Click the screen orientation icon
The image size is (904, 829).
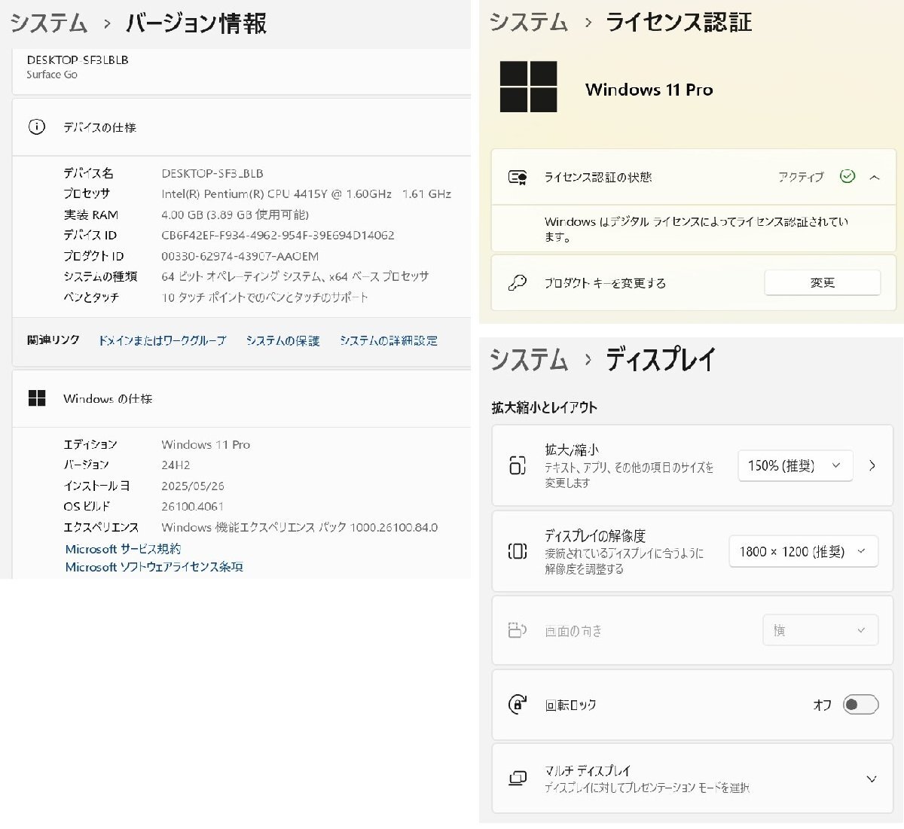coord(518,630)
